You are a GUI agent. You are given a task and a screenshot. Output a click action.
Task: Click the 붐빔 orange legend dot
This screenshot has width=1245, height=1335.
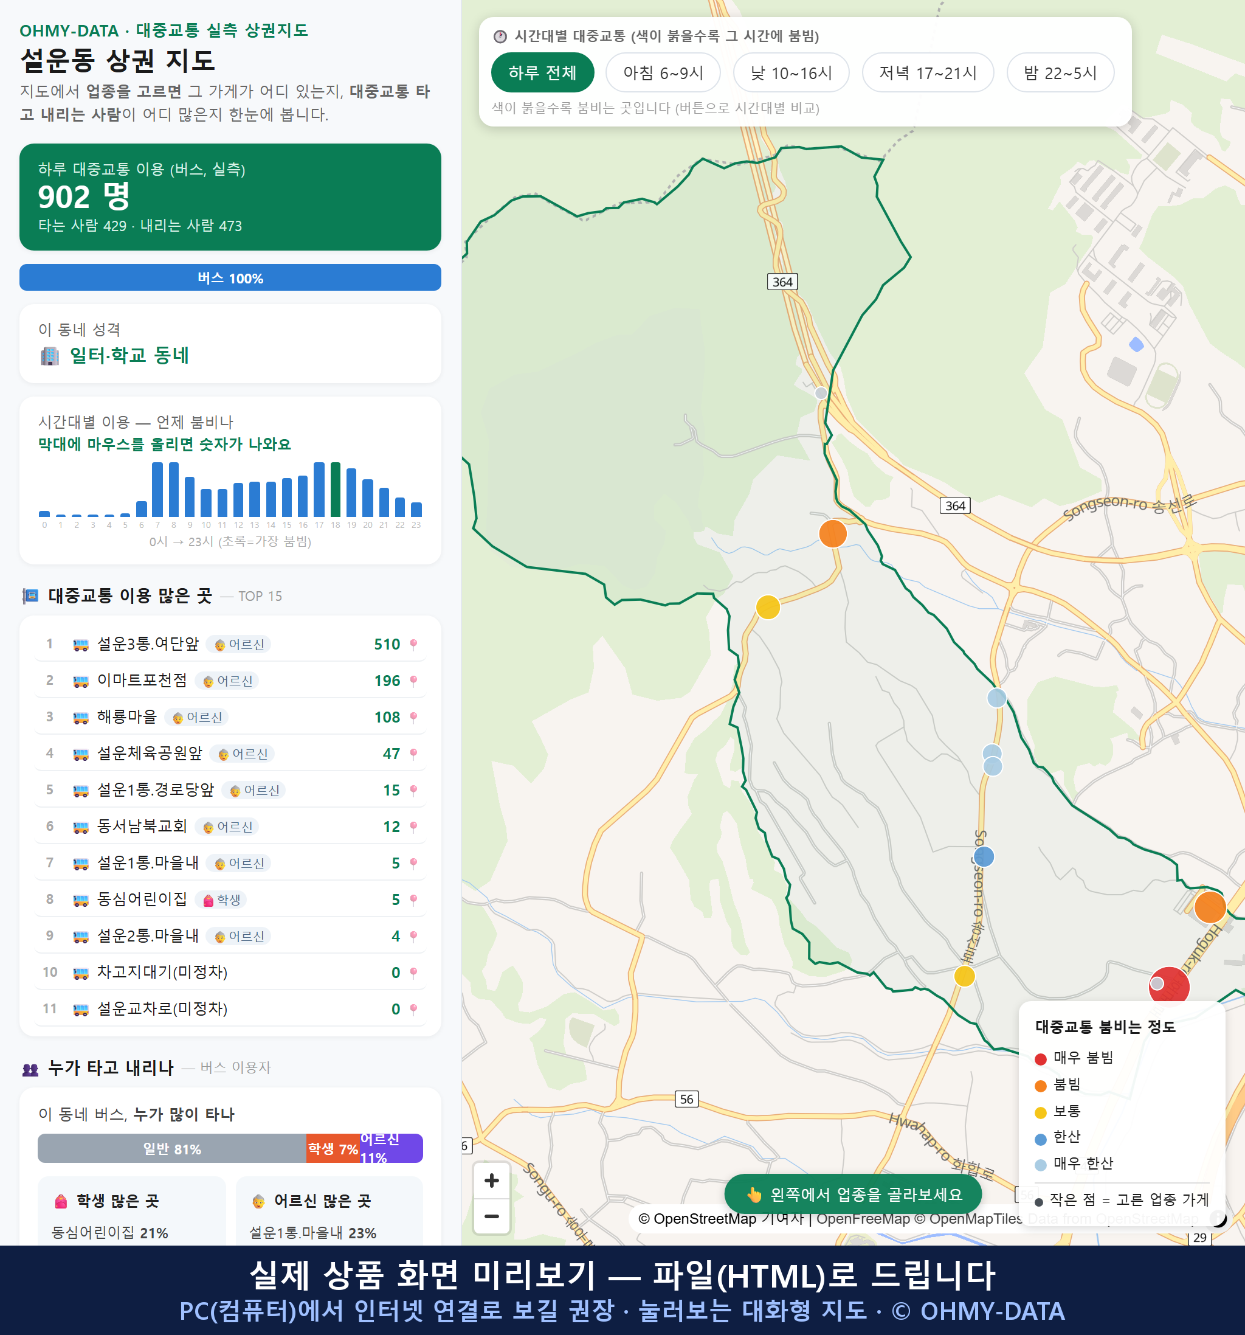click(1041, 1086)
